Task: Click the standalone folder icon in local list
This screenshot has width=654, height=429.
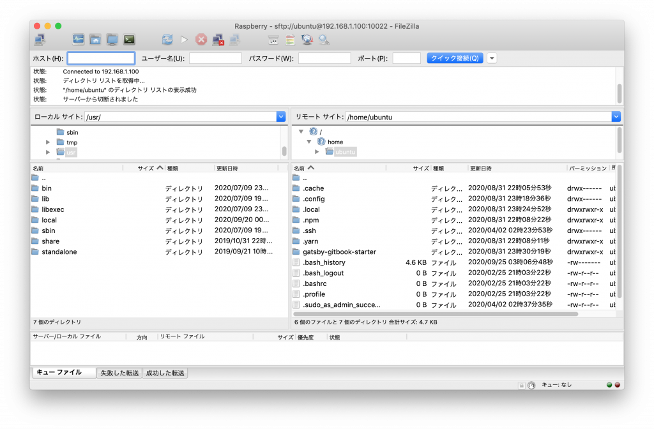Action: click(35, 252)
